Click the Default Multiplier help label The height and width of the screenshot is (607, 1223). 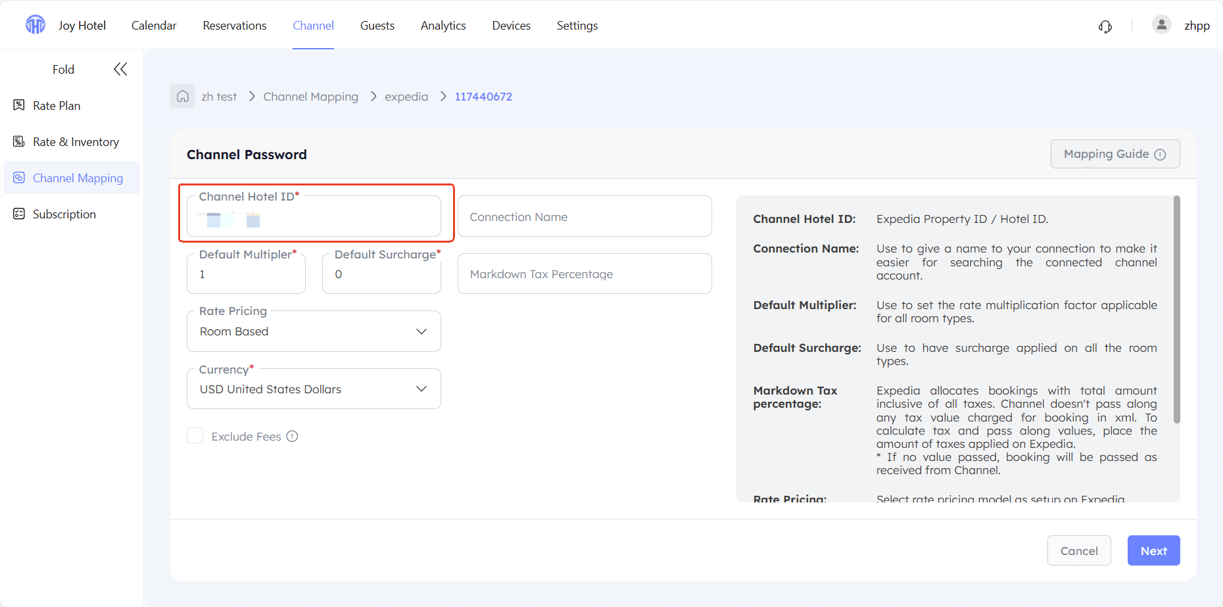805,305
